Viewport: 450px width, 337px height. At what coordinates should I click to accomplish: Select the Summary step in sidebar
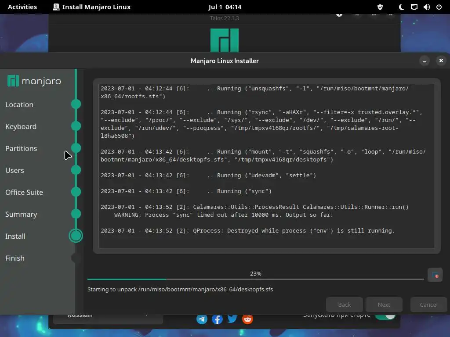[x=21, y=214]
